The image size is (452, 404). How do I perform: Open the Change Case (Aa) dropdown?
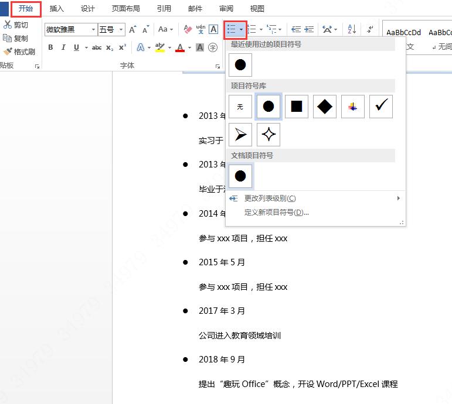coord(165,29)
